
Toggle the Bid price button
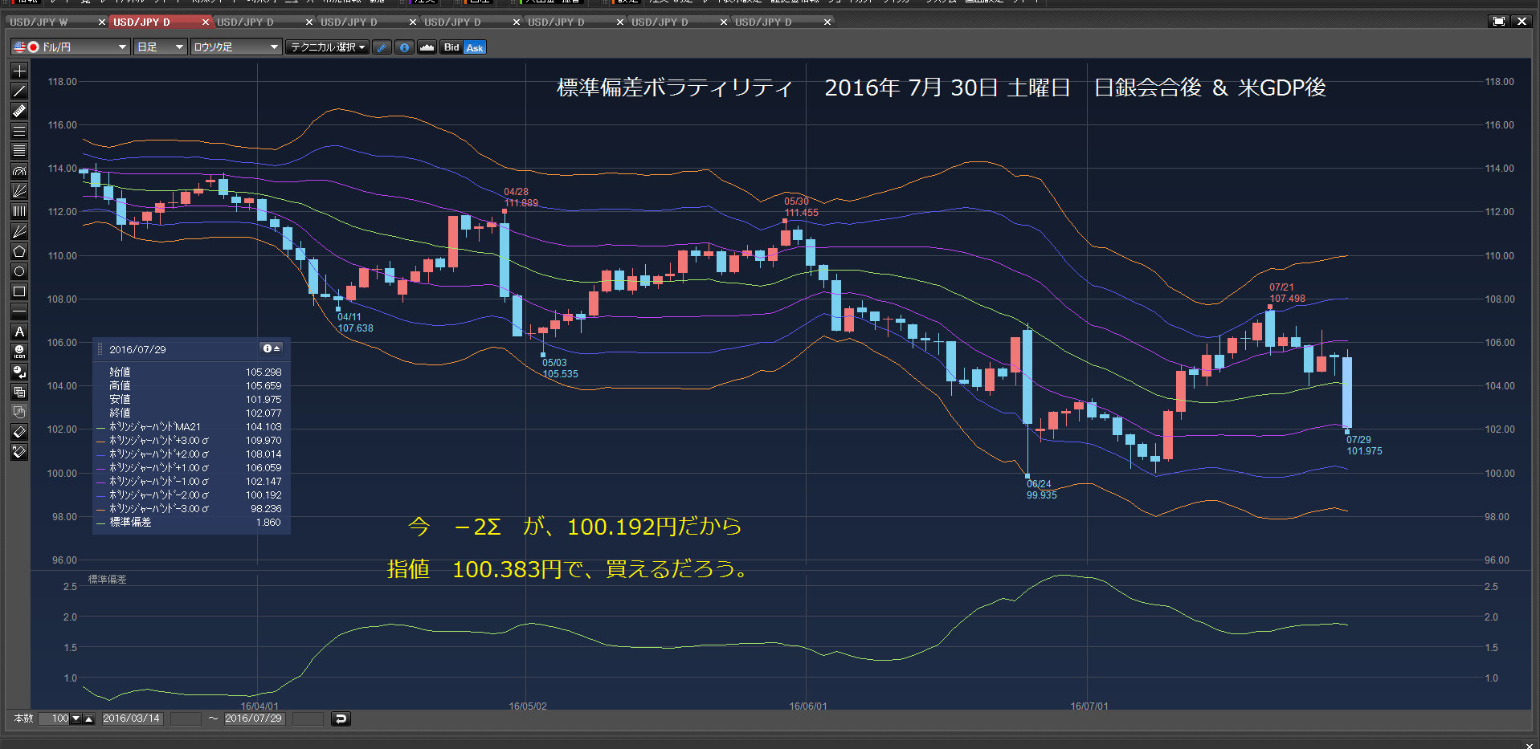click(451, 47)
